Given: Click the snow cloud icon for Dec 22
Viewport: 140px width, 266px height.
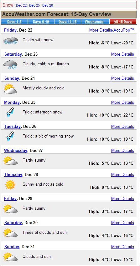Looking at the screenshot, I should (11, 41).
